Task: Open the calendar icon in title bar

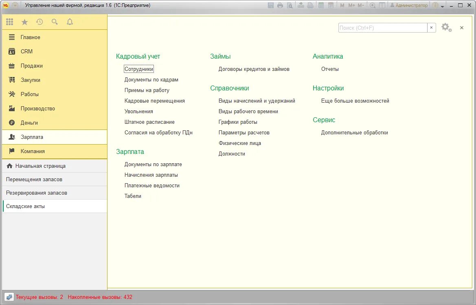Action: 331,5
